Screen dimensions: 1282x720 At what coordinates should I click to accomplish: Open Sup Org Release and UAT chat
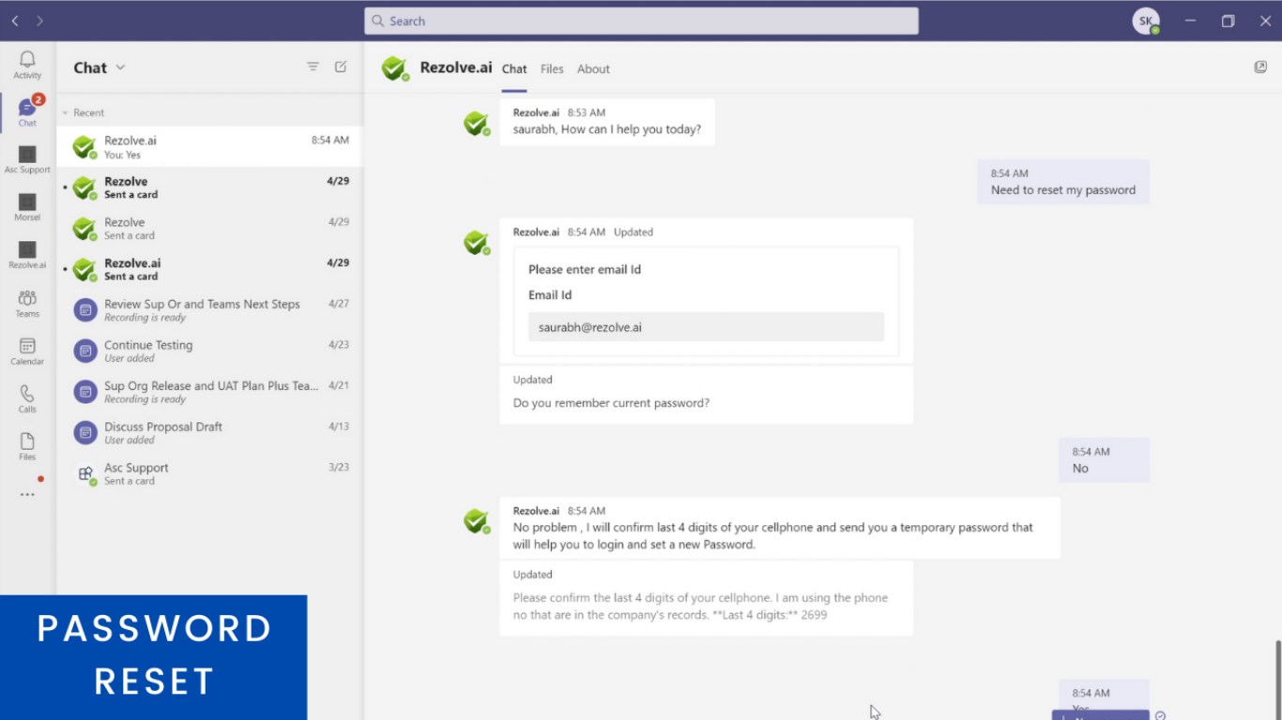[x=210, y=392]
